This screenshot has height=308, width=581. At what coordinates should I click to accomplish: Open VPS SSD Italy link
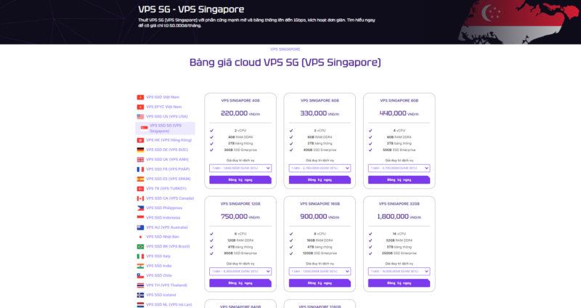coord(158,256)
